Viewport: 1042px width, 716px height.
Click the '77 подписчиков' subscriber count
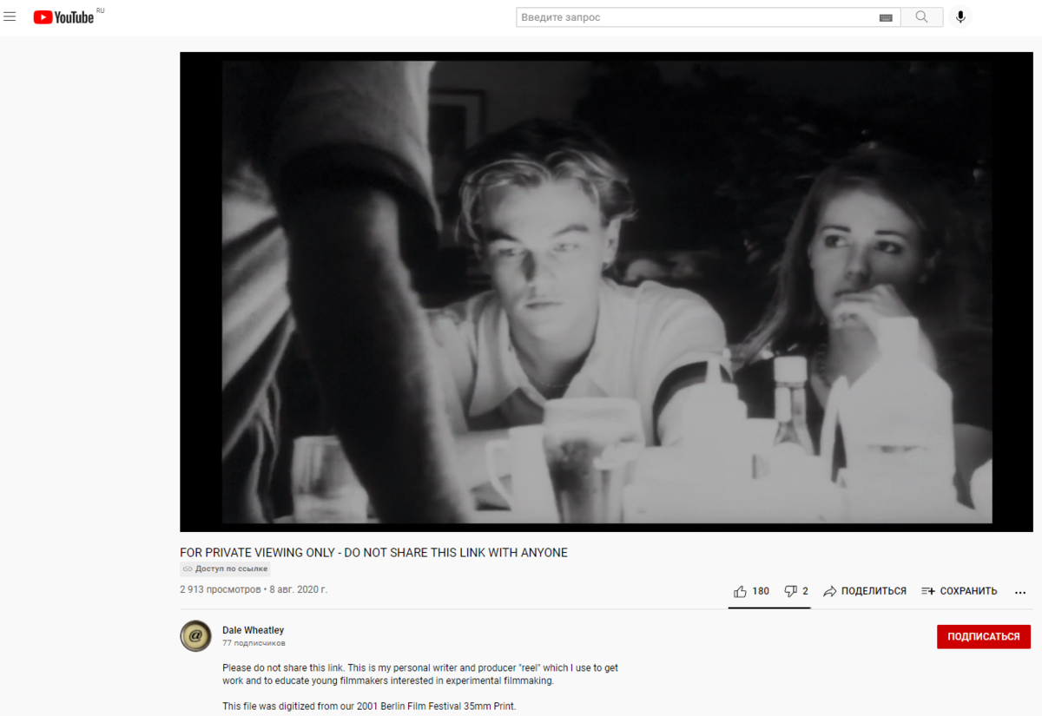(x=254, y=643)
